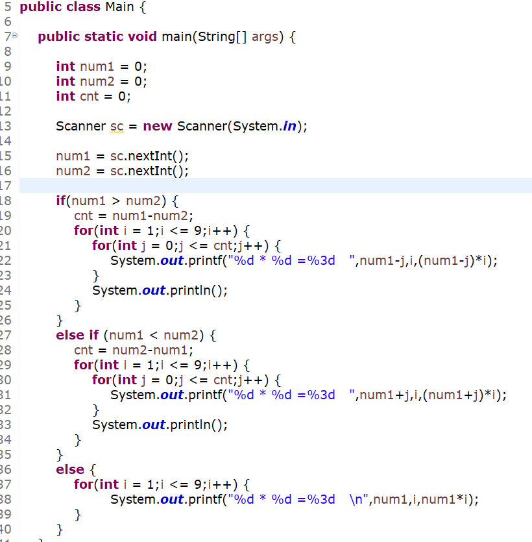Collapse the main method fold marker
This screenshot has height=542, width=532.
(x=14, y=36)
